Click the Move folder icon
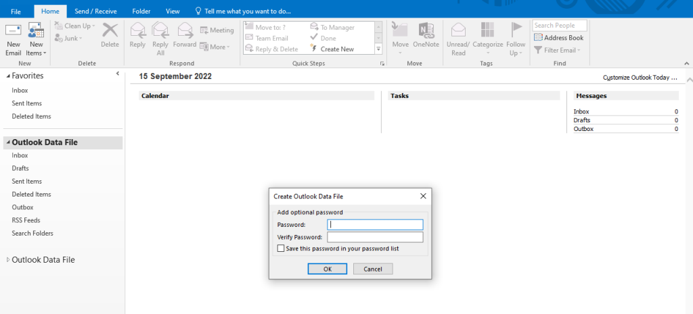Image resolution: width=693 pixels, height=314 pixels. [x=401, y=30]
